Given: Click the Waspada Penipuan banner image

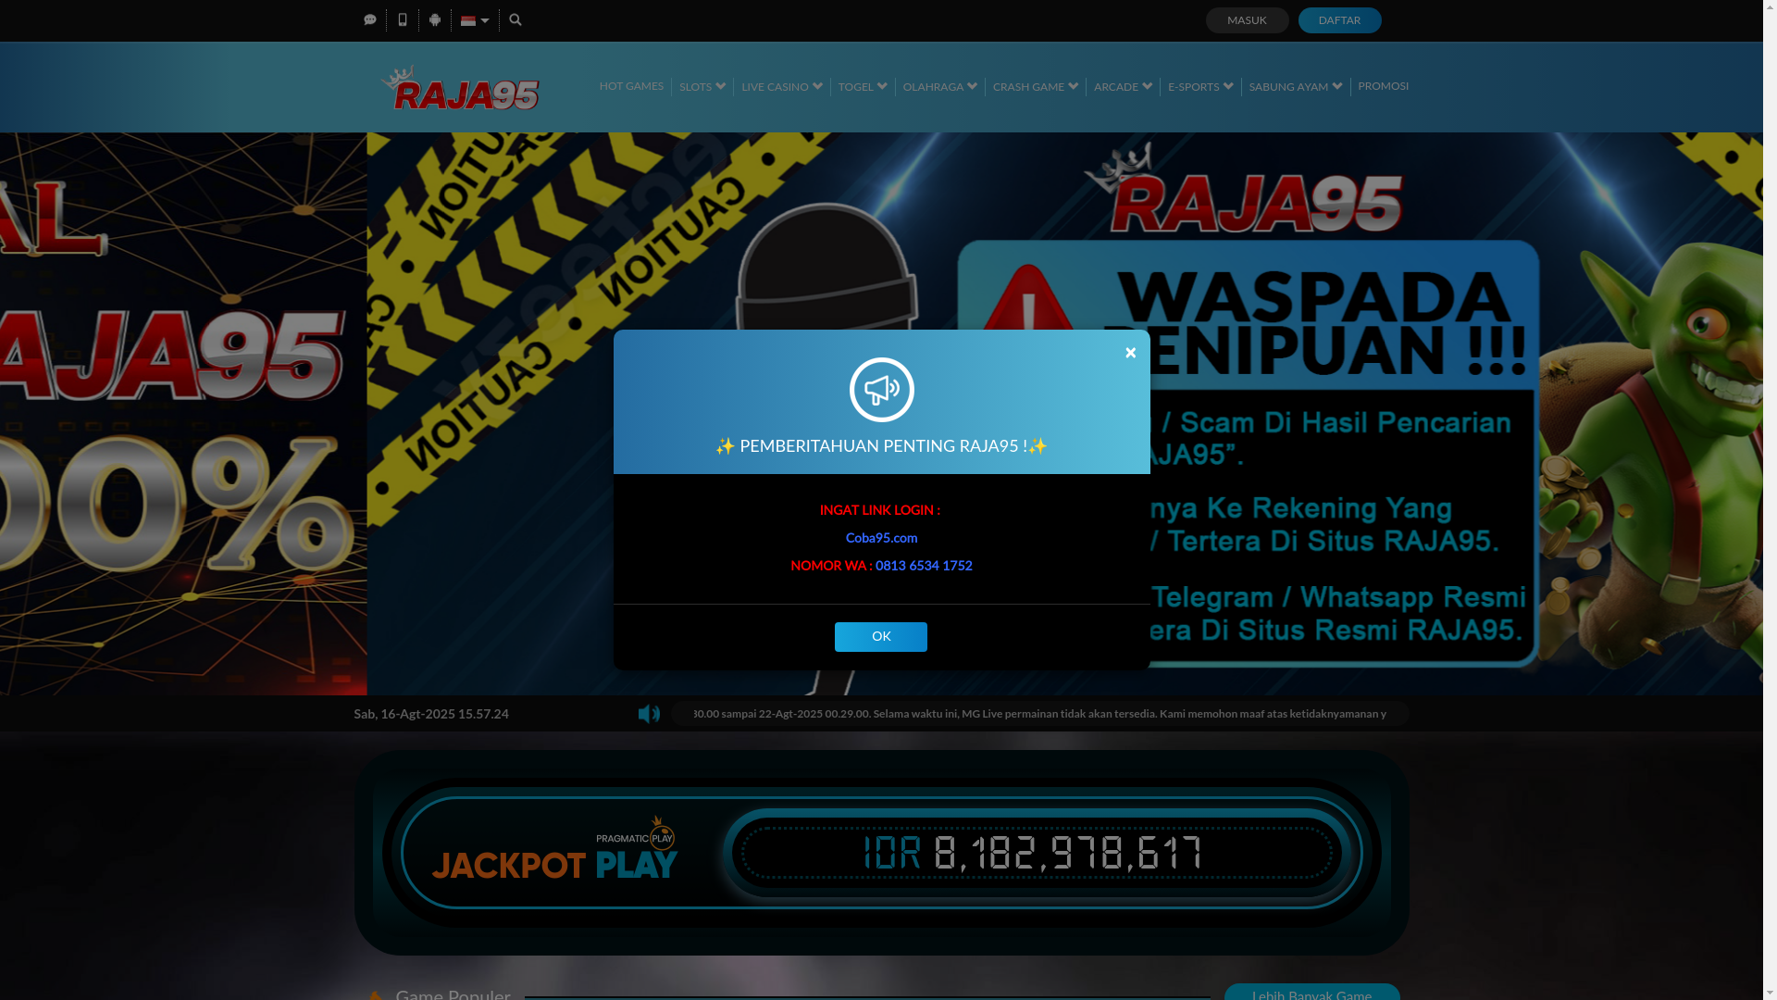Looking at the screenshot, I should pos(1064,414).
